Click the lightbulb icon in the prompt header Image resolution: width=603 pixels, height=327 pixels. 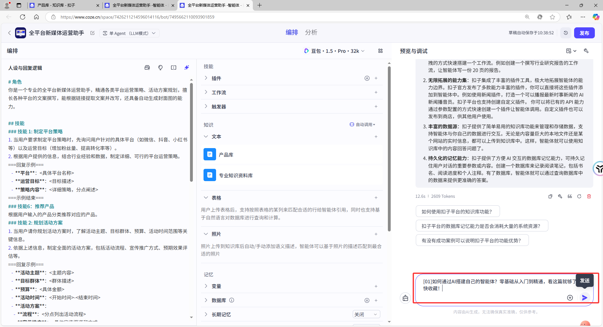160,68
